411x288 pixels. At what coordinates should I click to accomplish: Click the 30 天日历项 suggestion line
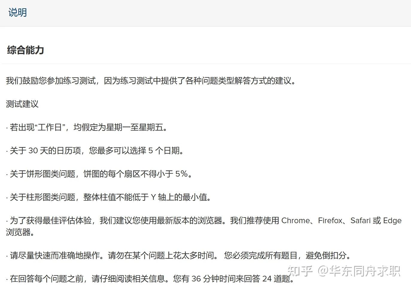[x=95, y=151]
